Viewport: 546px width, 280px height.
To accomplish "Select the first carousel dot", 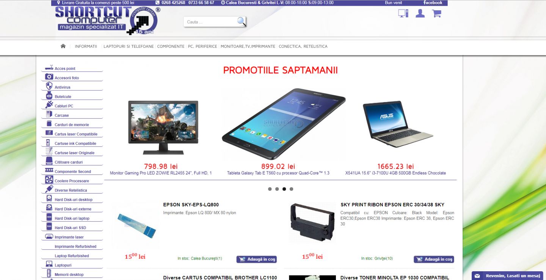I will point(270,189).
